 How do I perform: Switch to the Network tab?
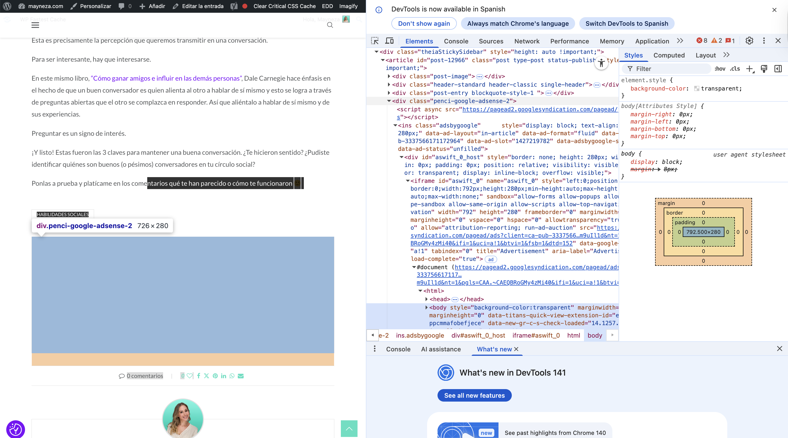(527, 41)
